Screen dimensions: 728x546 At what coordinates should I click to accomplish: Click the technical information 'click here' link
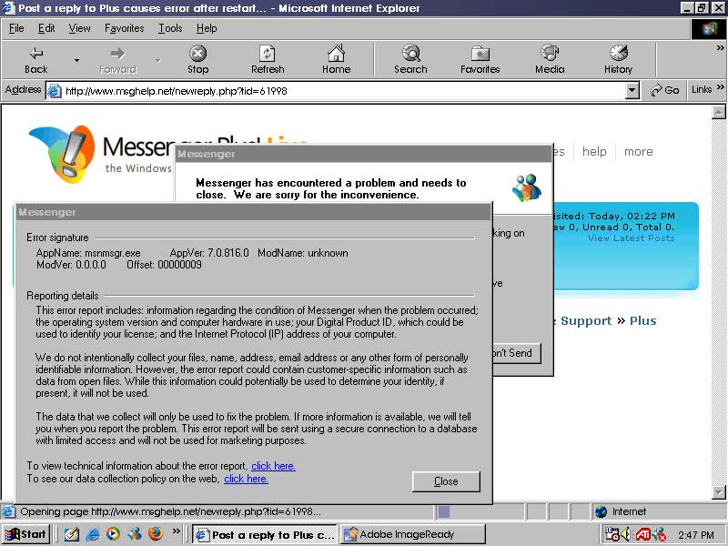273,466
